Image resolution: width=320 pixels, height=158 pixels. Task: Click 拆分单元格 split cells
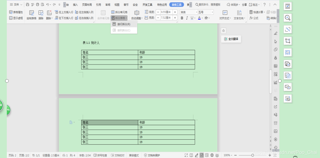[x=119, y=12]
